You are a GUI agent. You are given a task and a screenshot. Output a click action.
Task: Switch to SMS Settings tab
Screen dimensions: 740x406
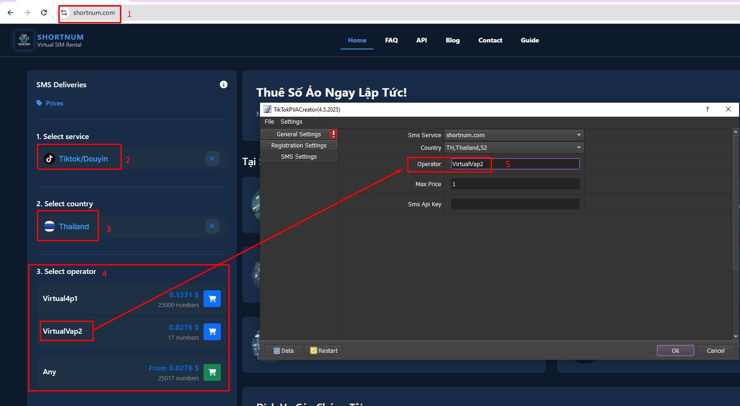[299, 156]
